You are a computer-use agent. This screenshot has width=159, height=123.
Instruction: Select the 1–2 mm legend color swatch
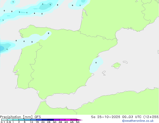coord(16,120)
